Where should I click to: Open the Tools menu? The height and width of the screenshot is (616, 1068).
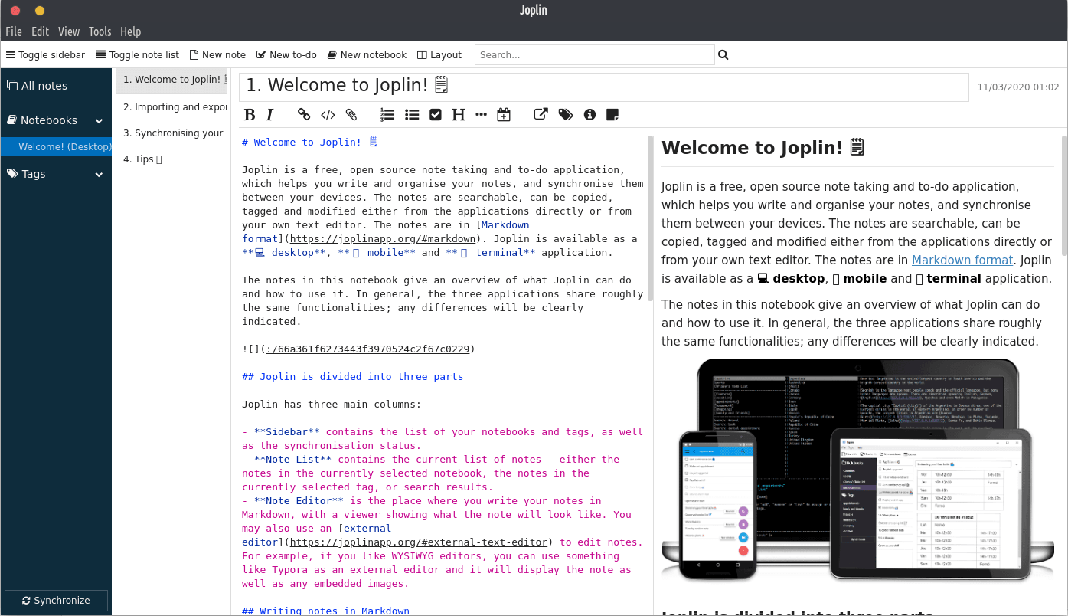pos(100,31)
